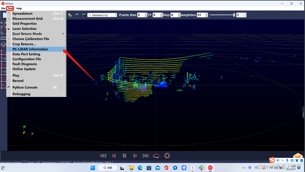Open Microsoft Store from the taskbar
Viewport: 305px width, 172px height.
(149, 168)
